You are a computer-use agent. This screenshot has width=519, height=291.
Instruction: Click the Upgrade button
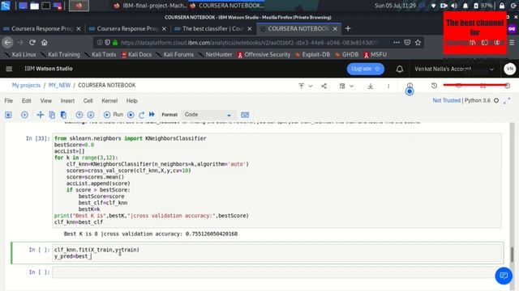click(x=366, y=69)
